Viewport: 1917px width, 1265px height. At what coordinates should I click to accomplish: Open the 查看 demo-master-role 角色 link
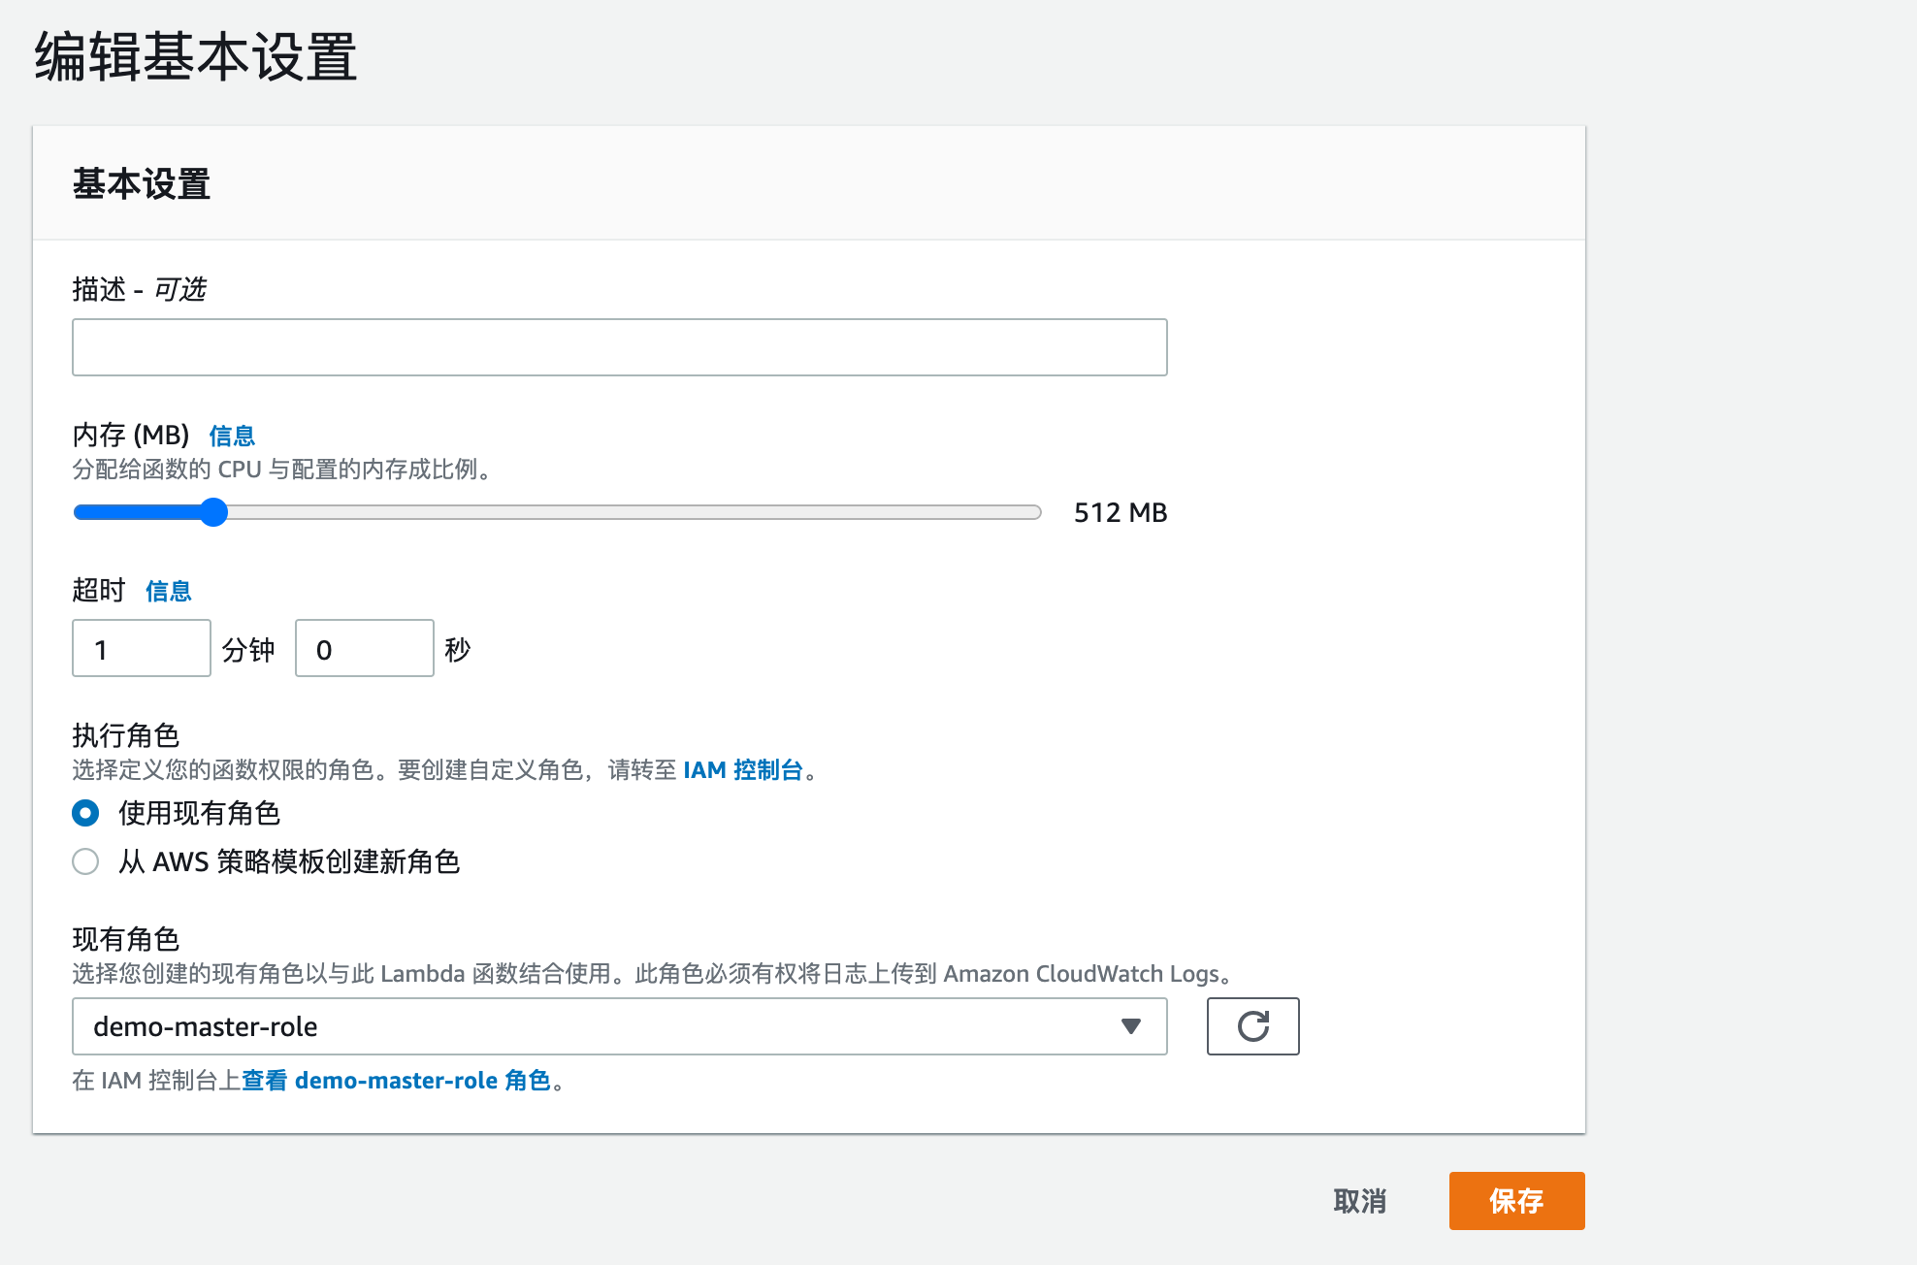[x=396, y=1081]
